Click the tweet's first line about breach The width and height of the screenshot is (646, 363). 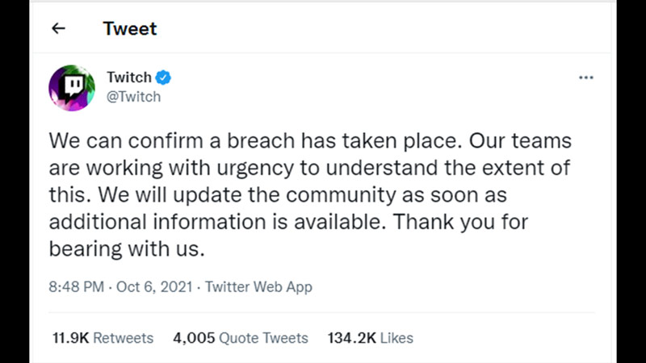pyautogui.click(x=310, y=140)
